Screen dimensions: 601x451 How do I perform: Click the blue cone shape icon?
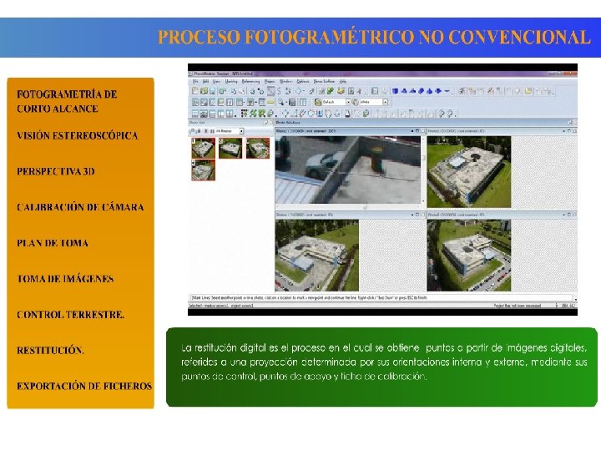point(430,91)
